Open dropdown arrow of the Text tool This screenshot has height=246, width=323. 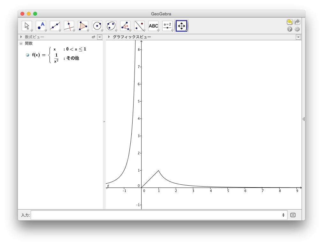click(x=158, y=30)
